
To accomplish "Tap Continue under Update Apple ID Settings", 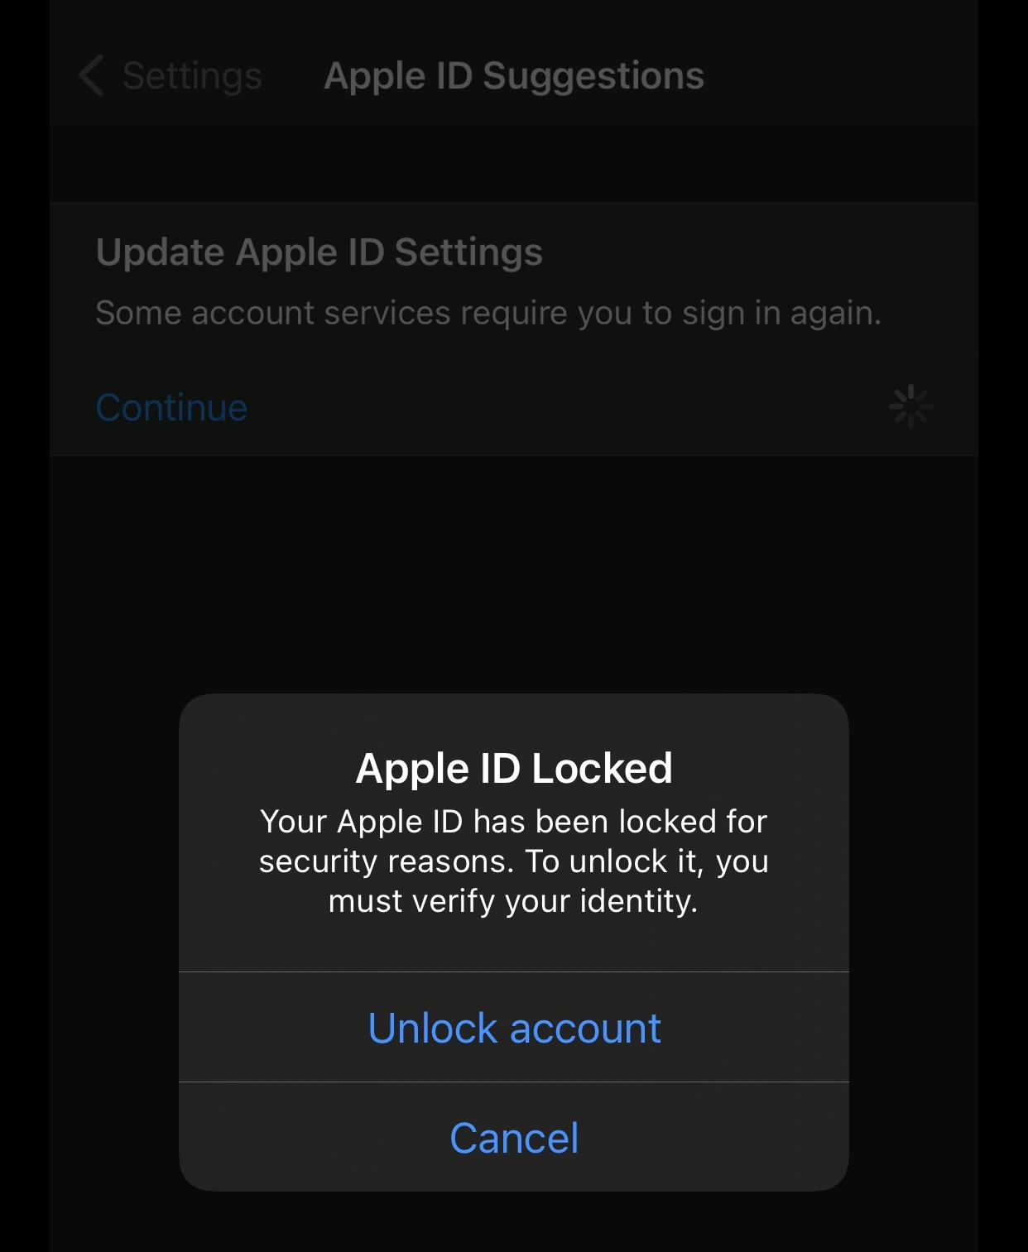I will coord(171,407).
